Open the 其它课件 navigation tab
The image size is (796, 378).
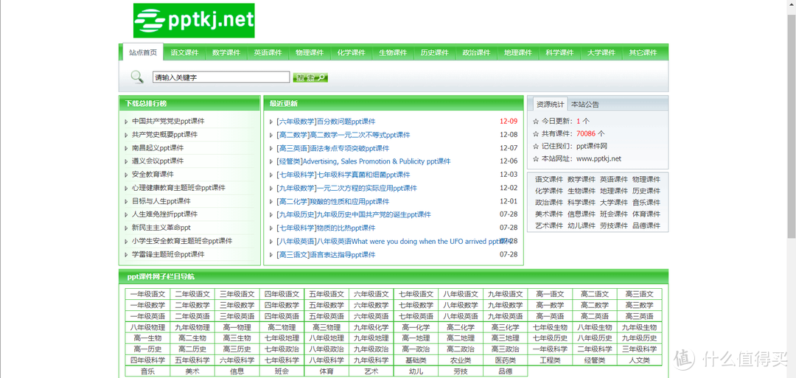(x=643, y=53)
